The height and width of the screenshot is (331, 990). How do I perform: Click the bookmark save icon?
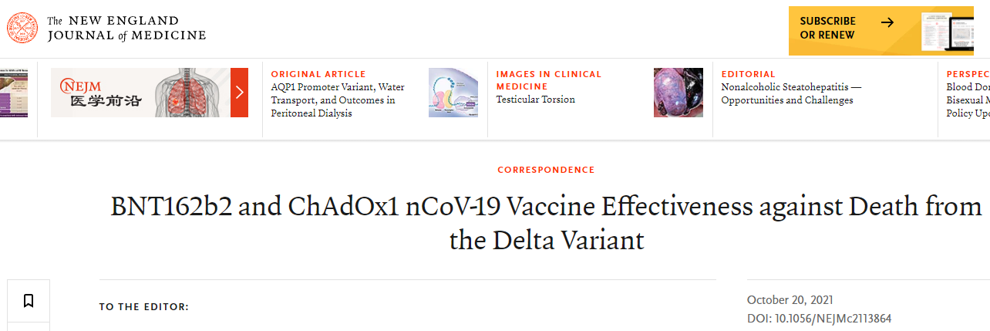(x=29, y=301)
